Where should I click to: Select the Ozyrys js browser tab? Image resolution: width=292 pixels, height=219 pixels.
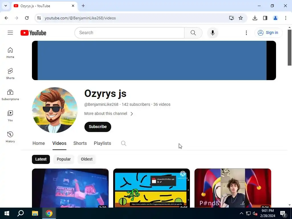(x=44, y=6)
